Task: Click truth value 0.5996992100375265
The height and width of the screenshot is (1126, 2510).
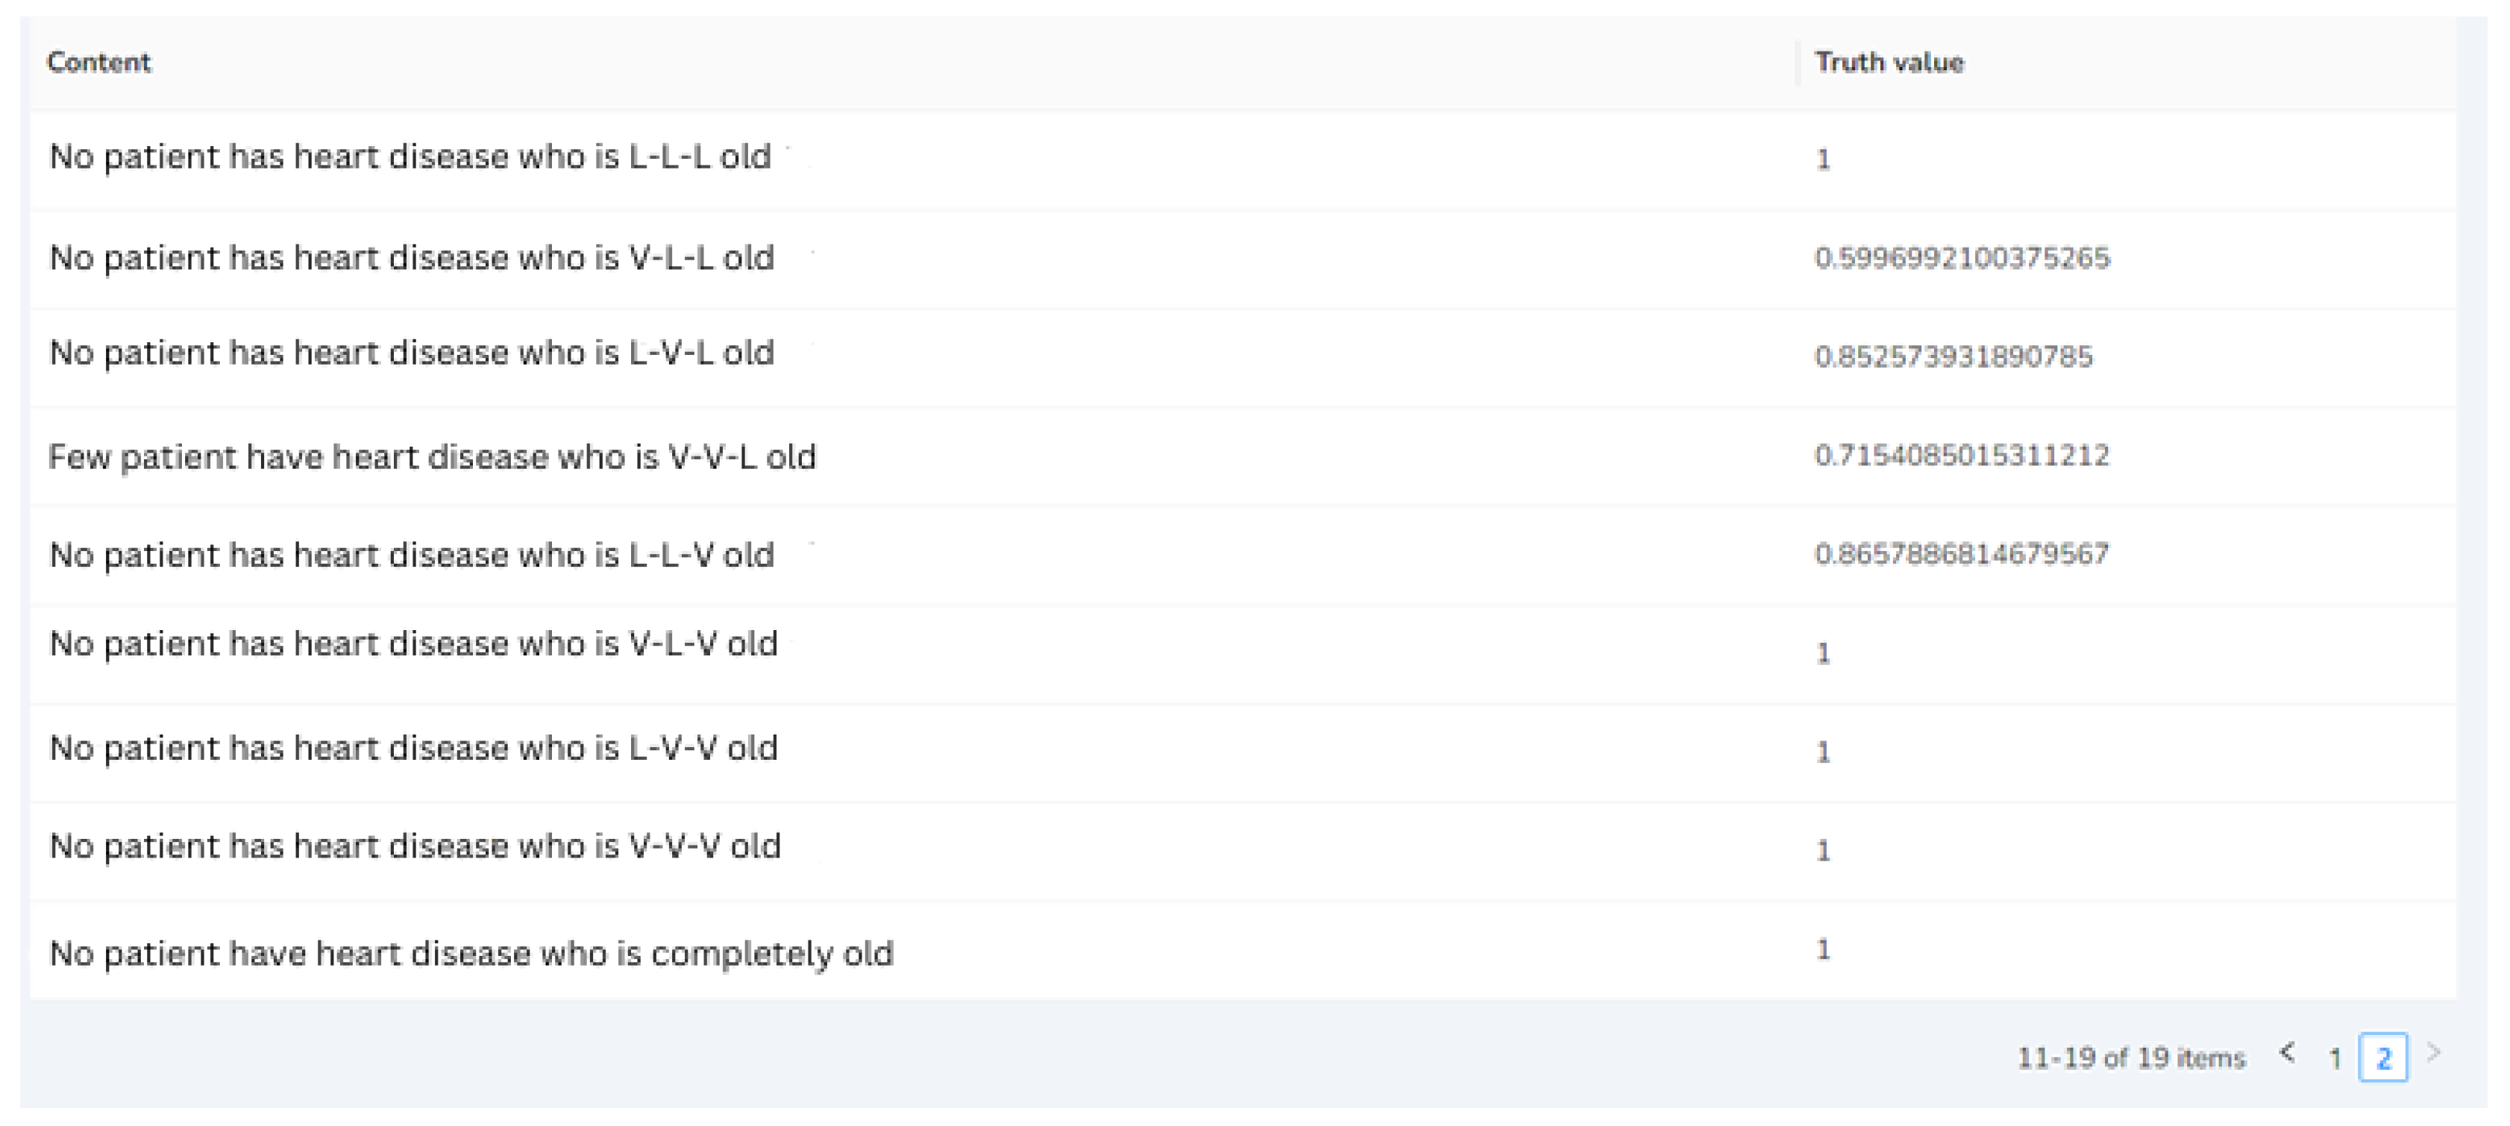Action: click(x=1962, y=258)
